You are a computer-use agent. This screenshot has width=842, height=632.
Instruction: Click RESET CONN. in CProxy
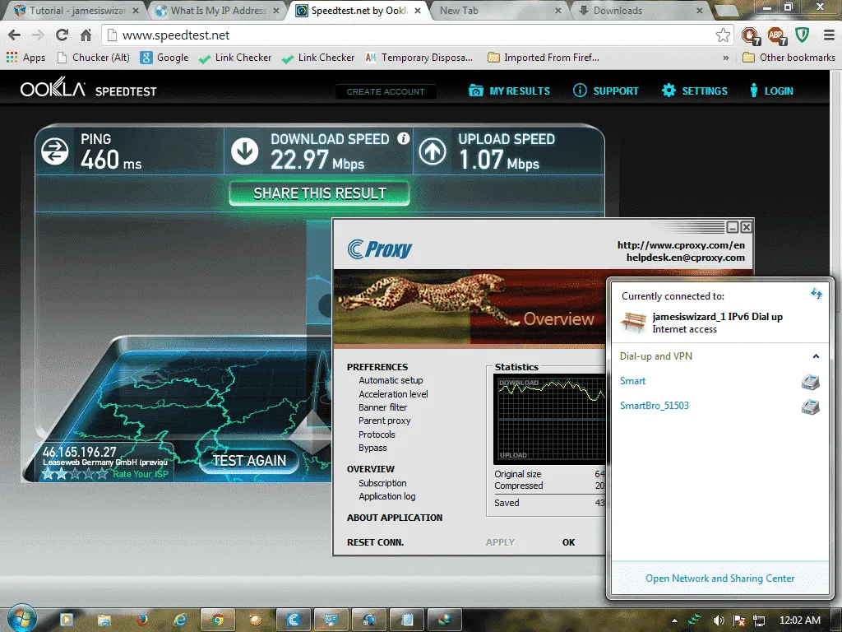coord(375,542)
